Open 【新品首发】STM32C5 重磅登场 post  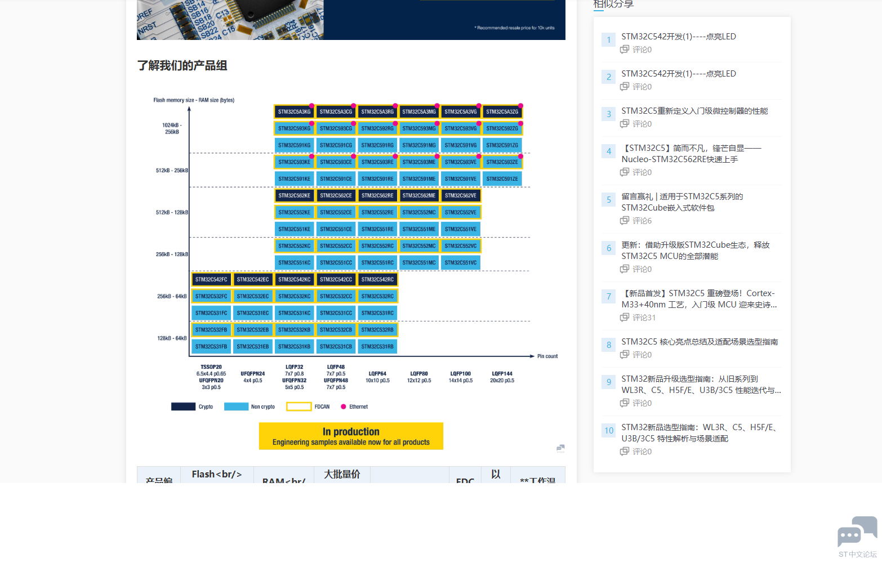coord(699,299)
